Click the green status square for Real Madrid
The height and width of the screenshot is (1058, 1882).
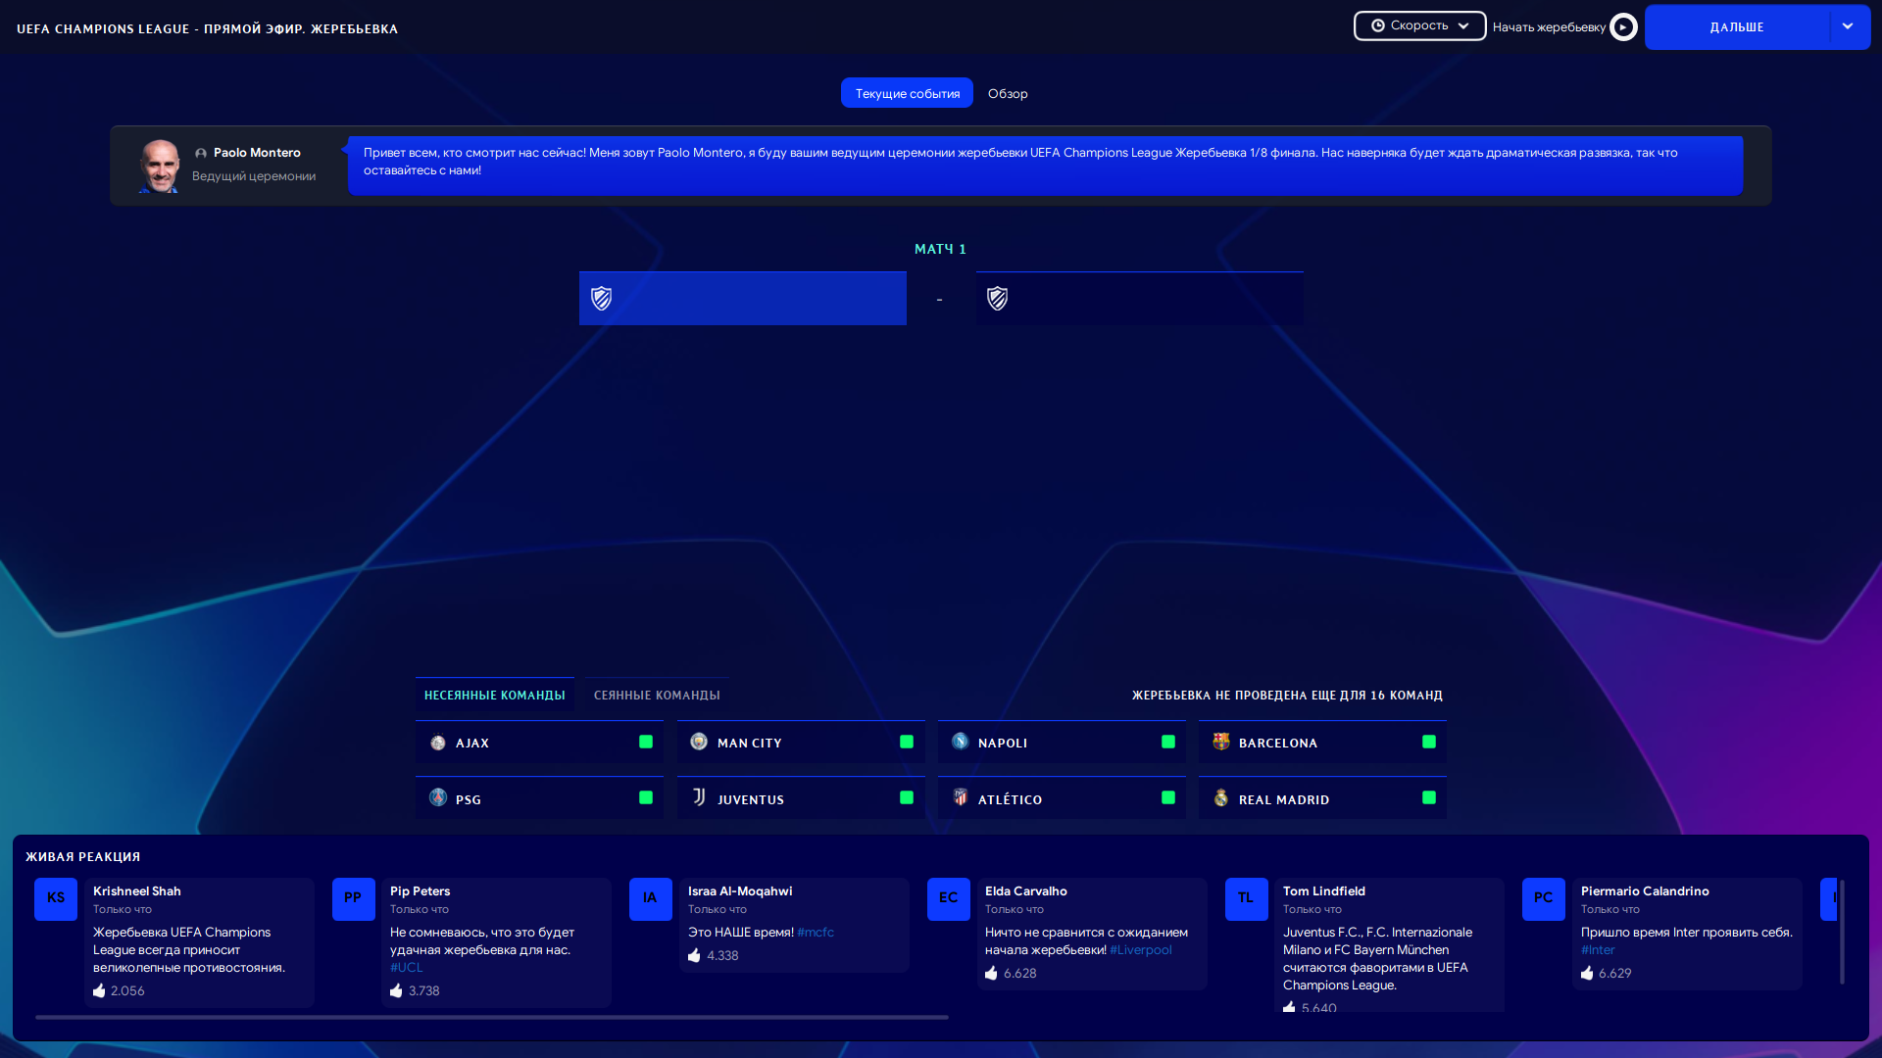point(1429,797)
